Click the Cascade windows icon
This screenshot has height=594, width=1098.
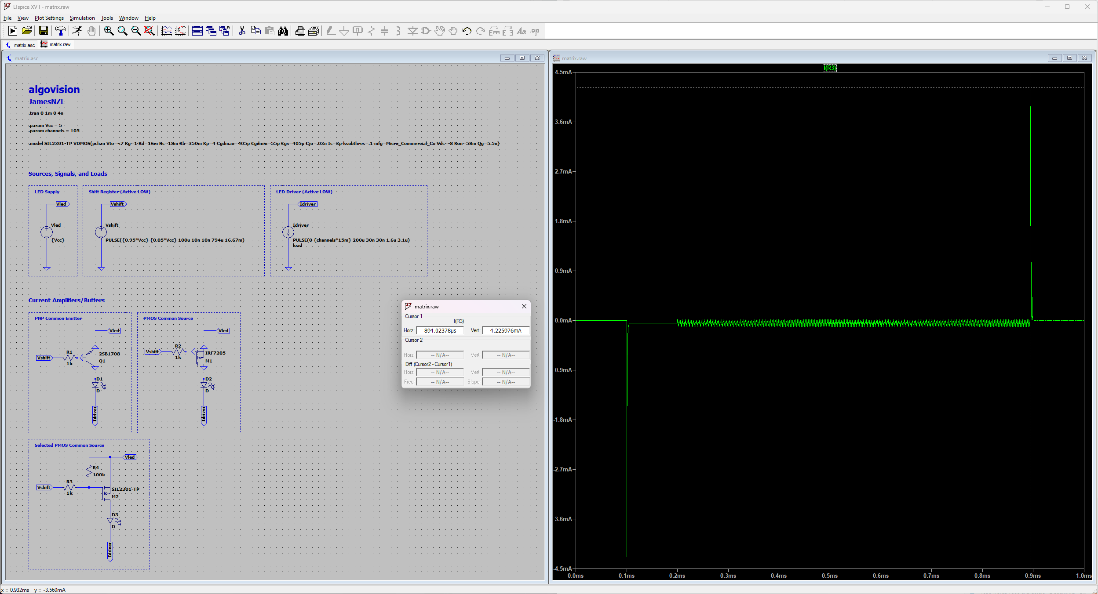(211, 31)
